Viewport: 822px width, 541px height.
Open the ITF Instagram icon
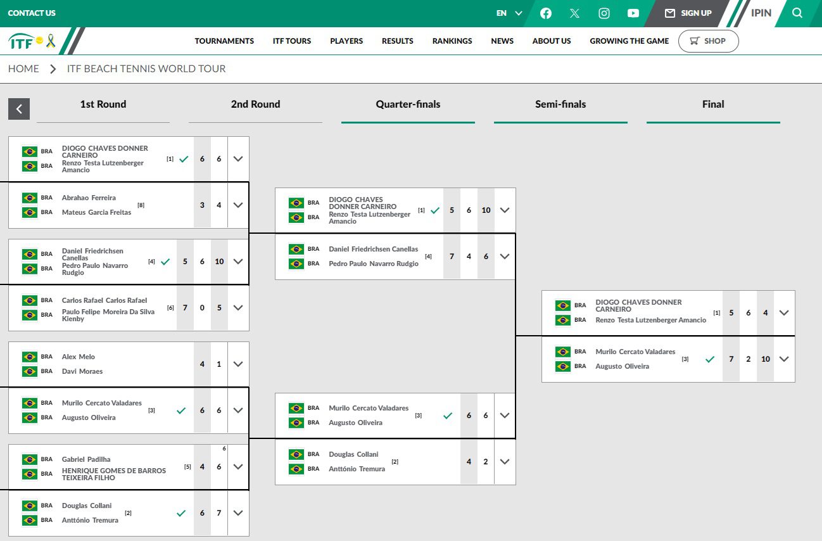point(604,13)
